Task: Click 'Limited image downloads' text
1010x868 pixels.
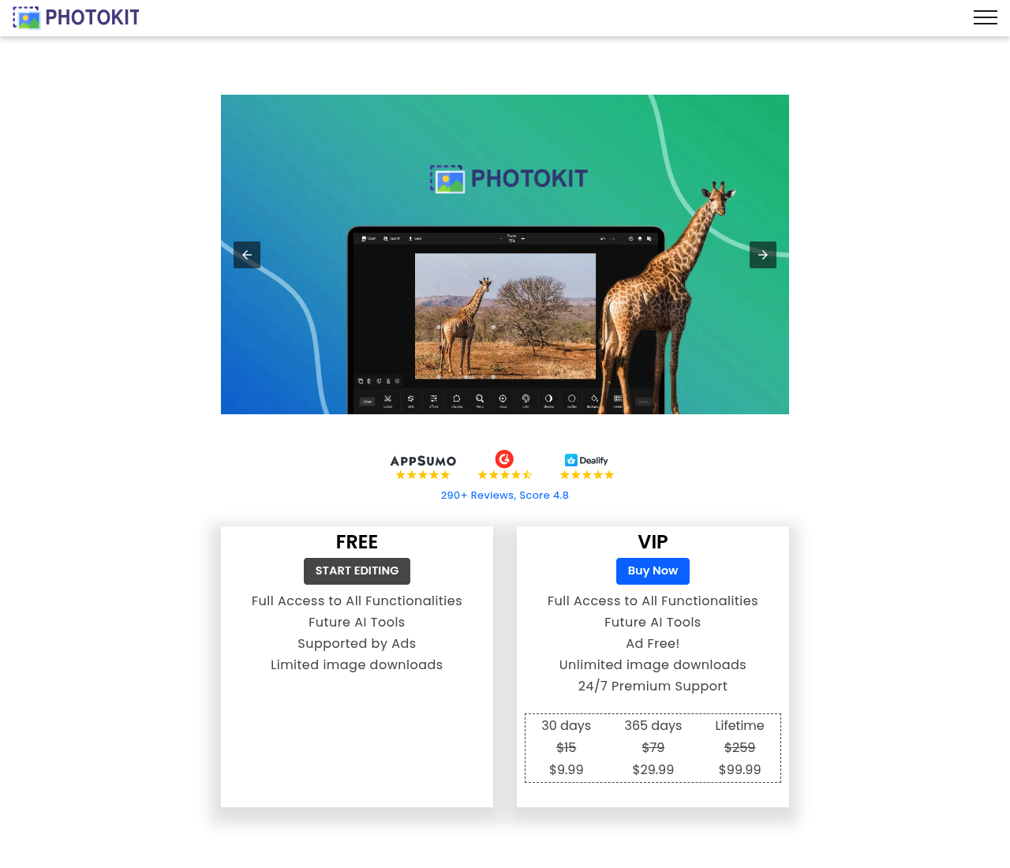Action: coord(357,664)
